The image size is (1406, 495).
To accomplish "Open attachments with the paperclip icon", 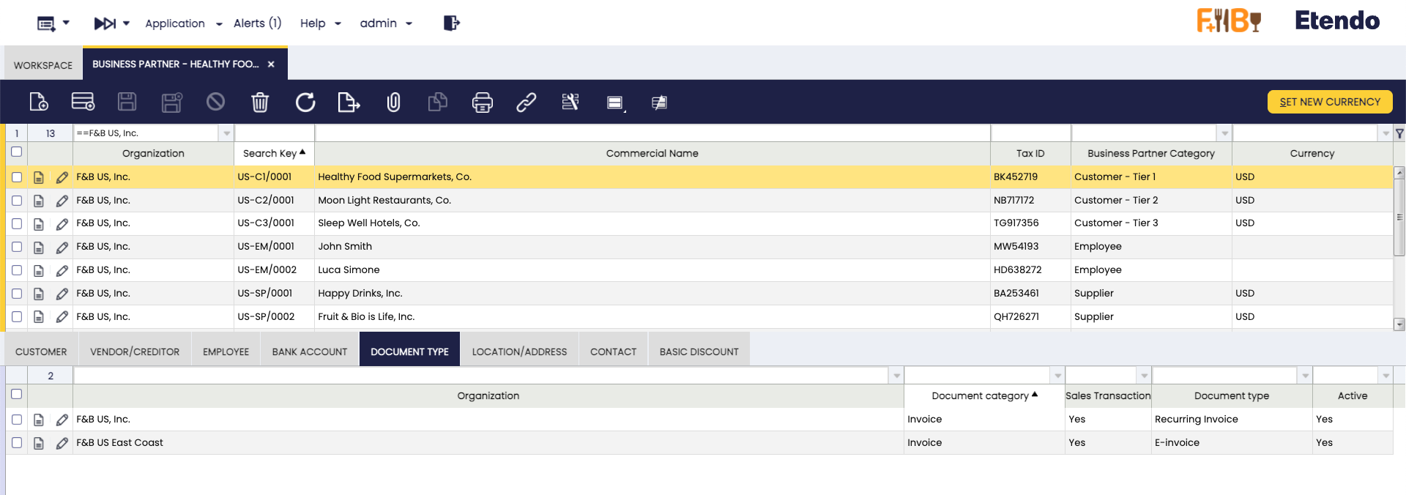I will click(x=393, y=102).
